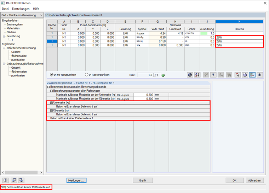Click the status bar message 226)
The image size is (269, 193).
pyautogui.click(x=26, y=187)
